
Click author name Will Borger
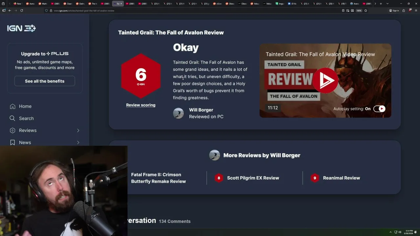tap(201, 110)
